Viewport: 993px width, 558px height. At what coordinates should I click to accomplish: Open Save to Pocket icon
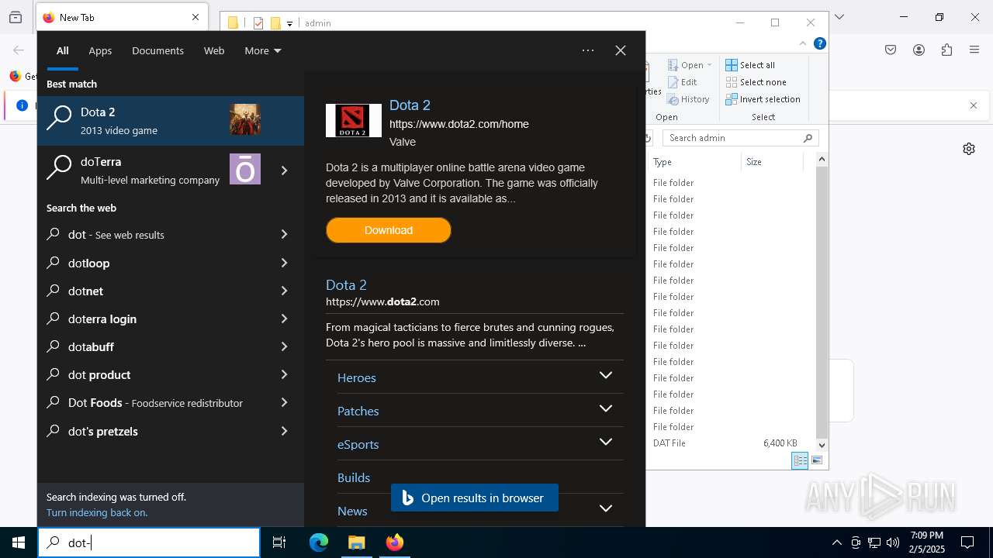[891, 50]
